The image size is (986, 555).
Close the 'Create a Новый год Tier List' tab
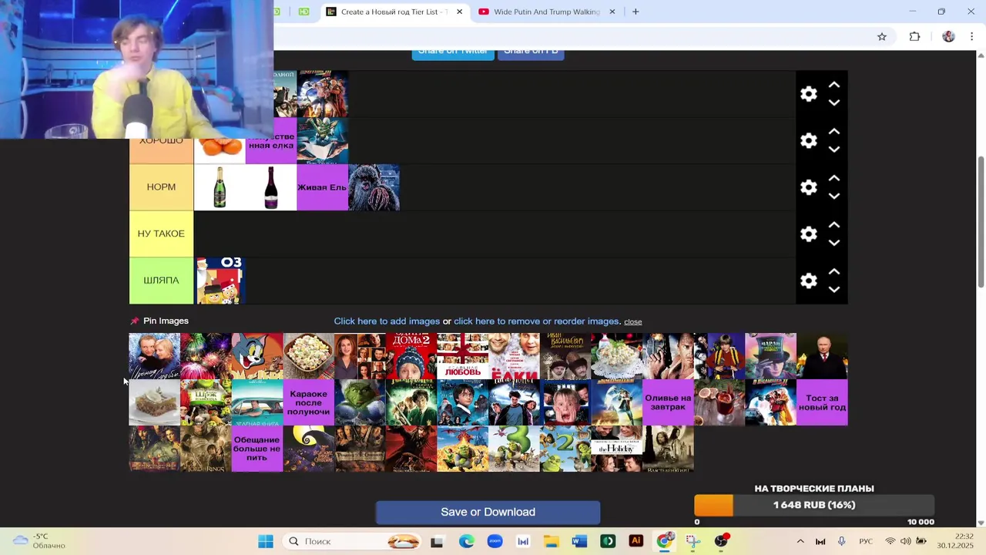pos(459,12)
